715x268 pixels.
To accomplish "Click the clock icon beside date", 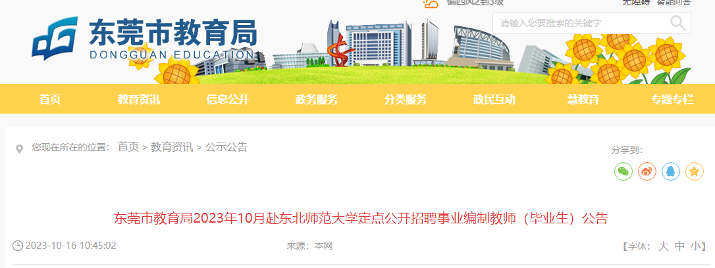I will coord(17,246).
